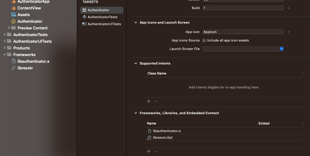Expand the Products group
This screenshot has width=310, height=156.
coord(5,48)
